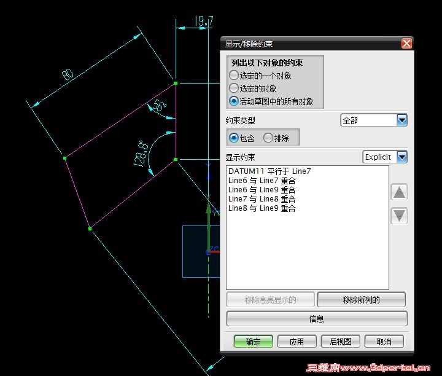Viewport: 442px width, 376px height.
Task: Click the 应用 button
Action: pyautogui.click(x=297, y=342)
